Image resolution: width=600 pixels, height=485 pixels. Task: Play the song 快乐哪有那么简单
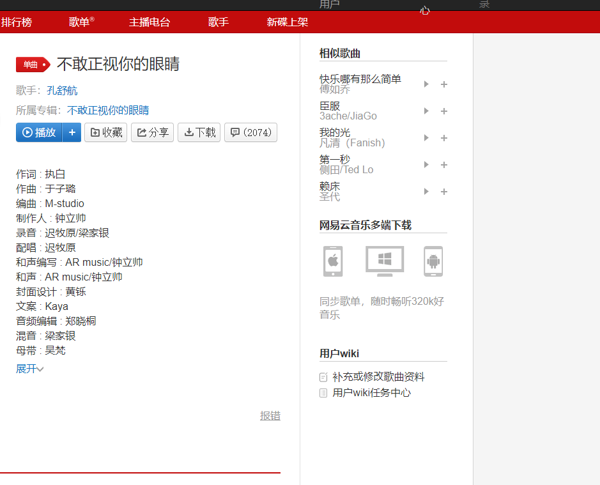pyautogui.click(x=426, y=84)
